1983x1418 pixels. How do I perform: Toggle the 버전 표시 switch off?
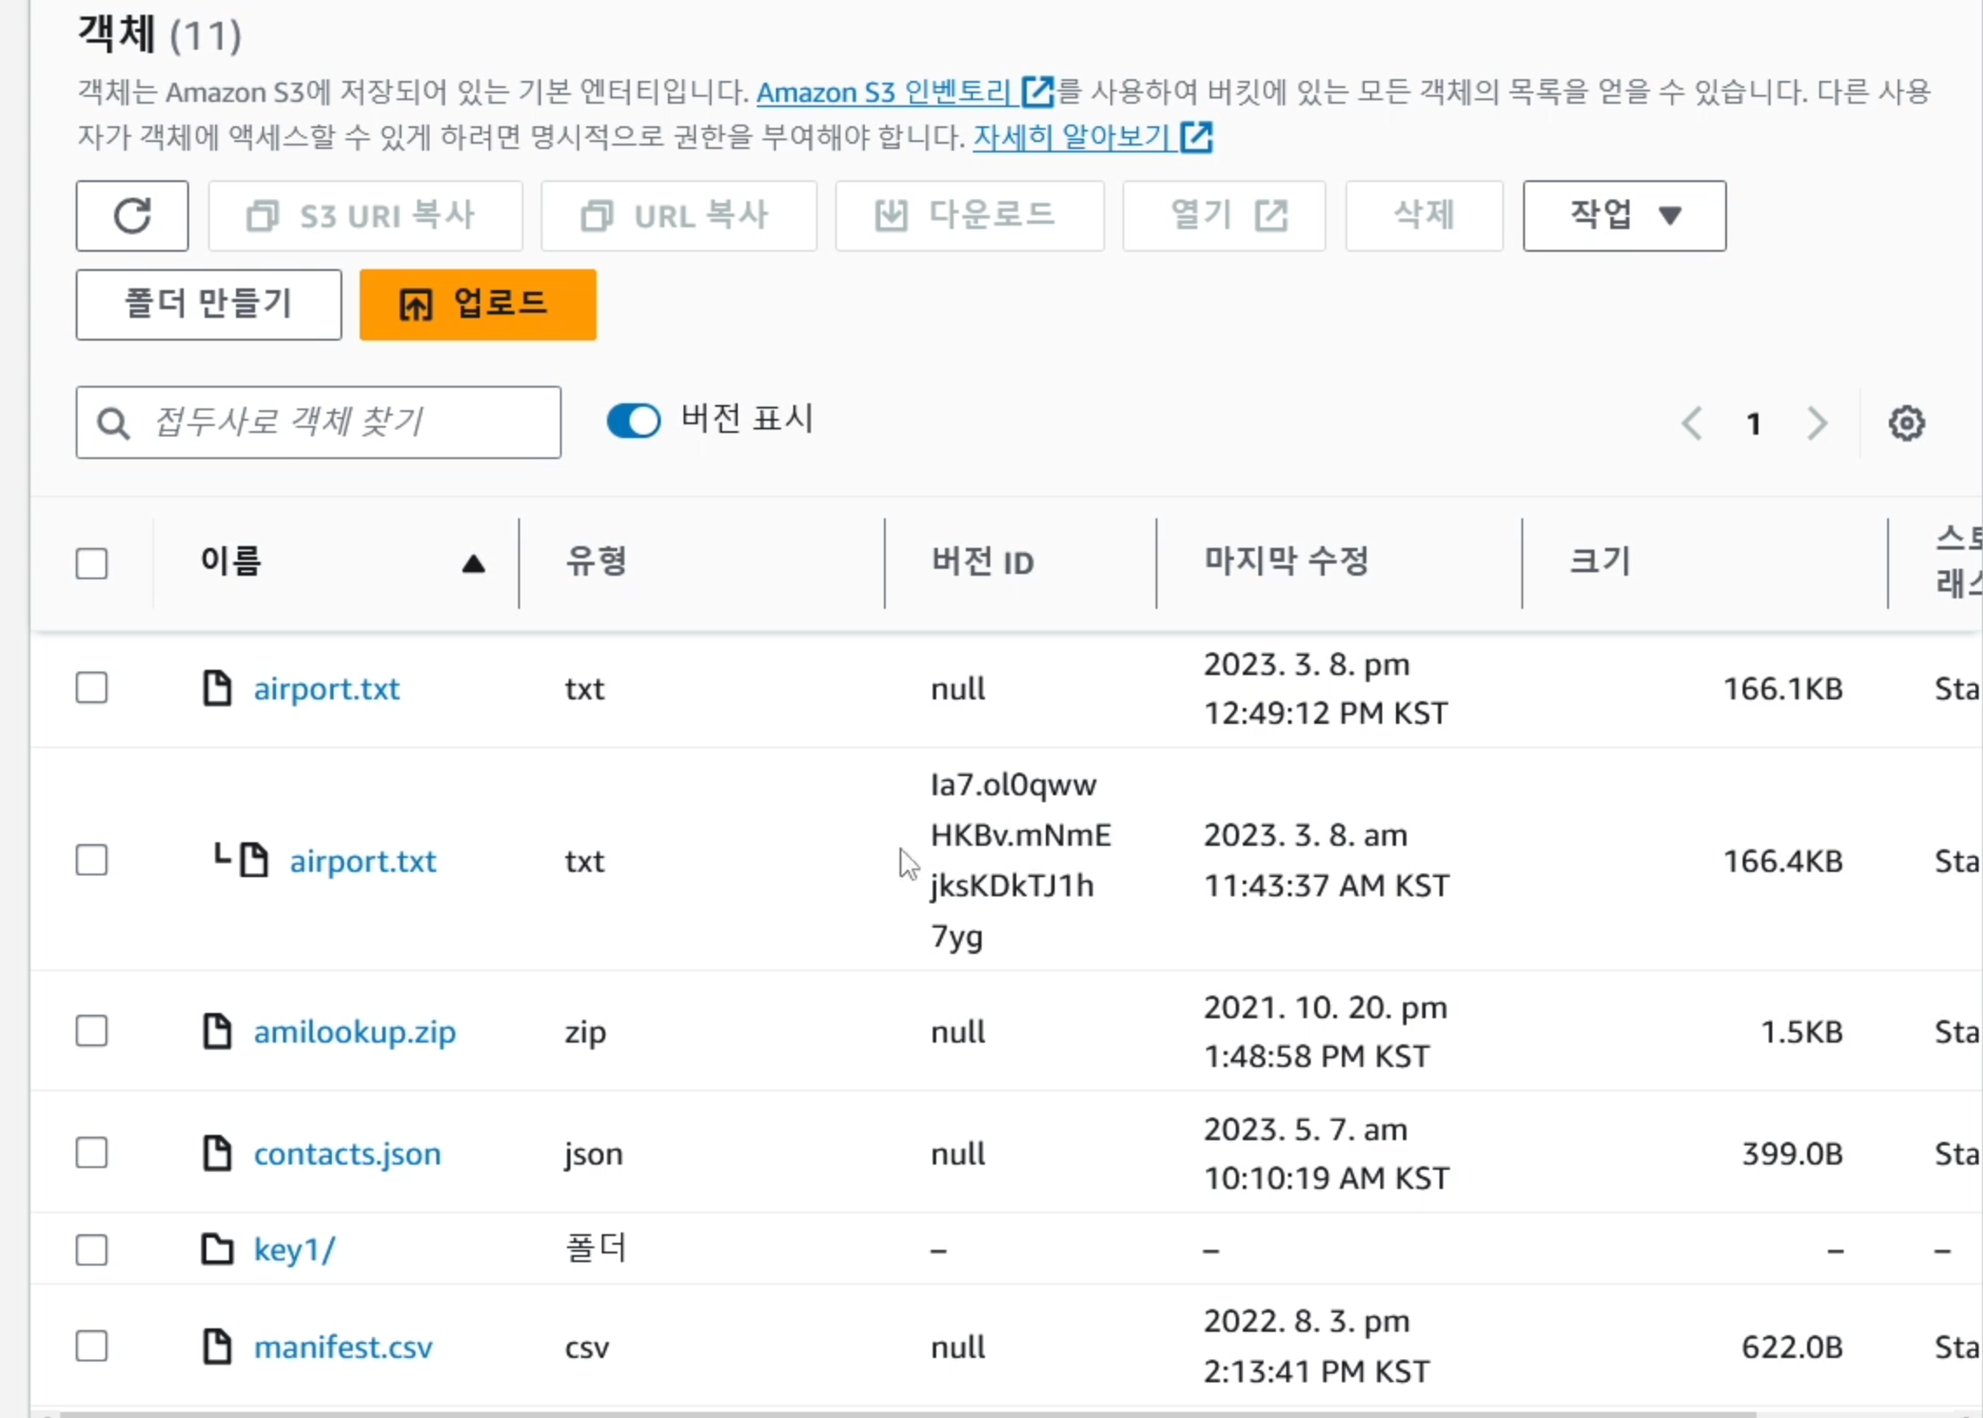click(634, 421)
